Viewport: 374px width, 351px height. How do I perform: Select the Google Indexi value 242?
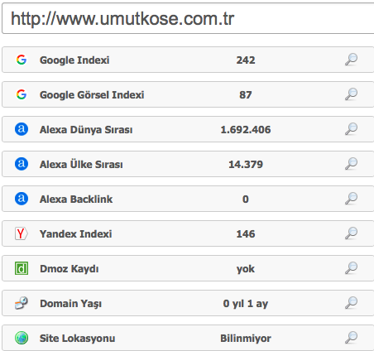click(246, 60)
